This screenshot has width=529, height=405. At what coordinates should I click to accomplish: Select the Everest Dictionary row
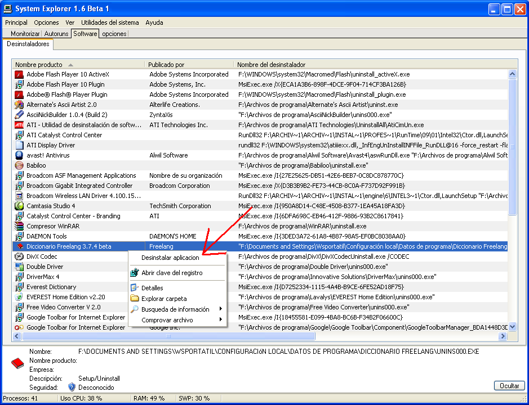pos(260,287)
